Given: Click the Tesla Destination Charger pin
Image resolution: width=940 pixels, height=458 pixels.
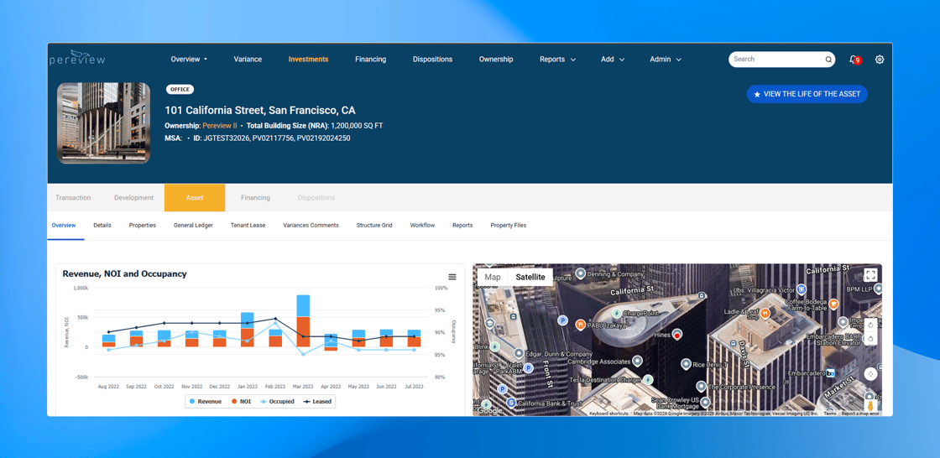Looking at the screenshot, I should pyautogui.click(x=647, y=379).
